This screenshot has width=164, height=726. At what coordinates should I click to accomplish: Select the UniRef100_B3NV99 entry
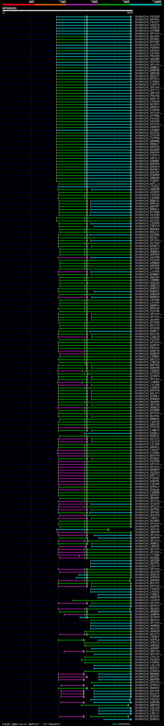click(147, 368)
